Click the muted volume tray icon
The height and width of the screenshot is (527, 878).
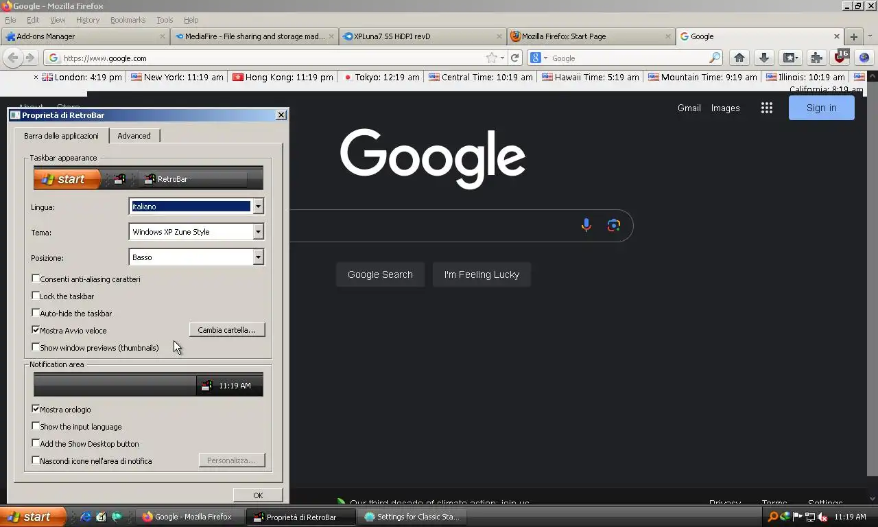[x=822, y=517]
